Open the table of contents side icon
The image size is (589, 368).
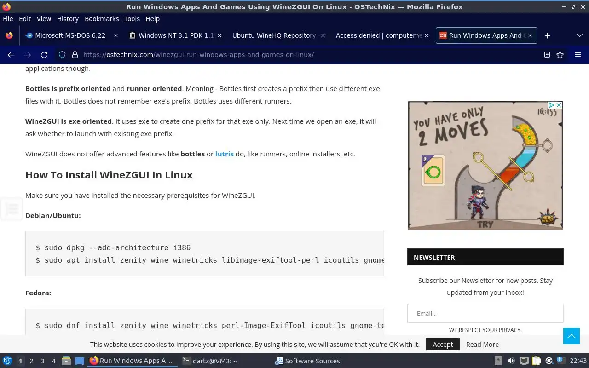tap(12, 209)
